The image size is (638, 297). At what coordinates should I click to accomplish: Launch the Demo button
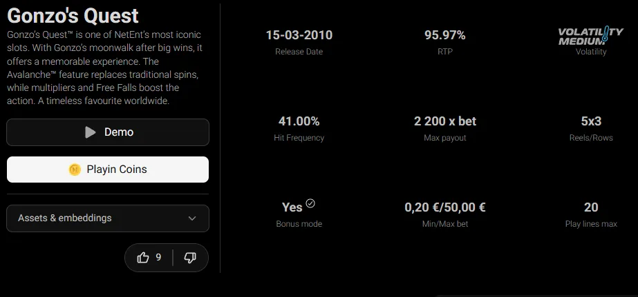(x=108, y=132)
